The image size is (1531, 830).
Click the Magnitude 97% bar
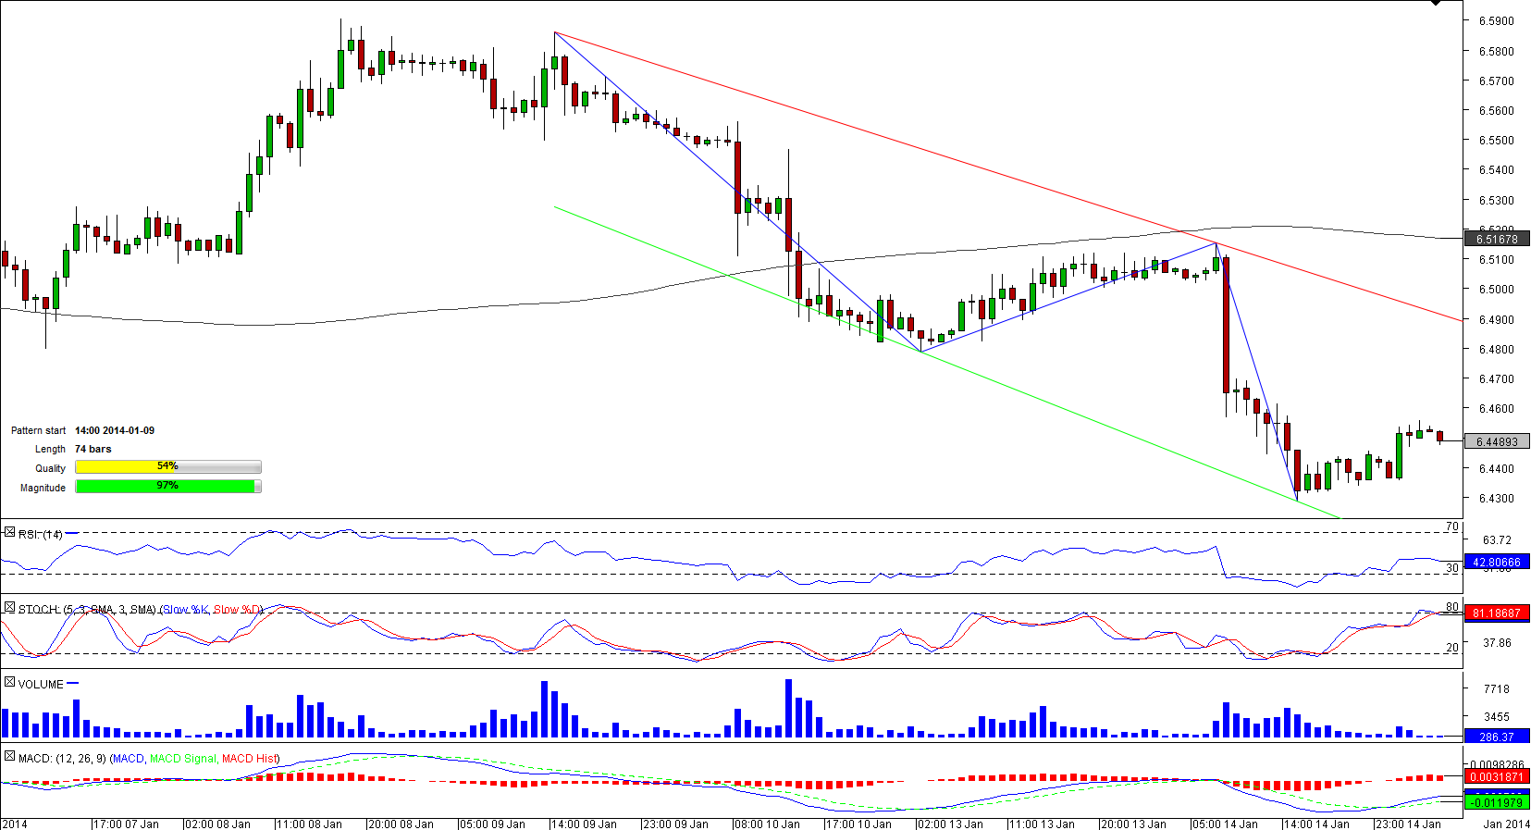tap(168, 487)
